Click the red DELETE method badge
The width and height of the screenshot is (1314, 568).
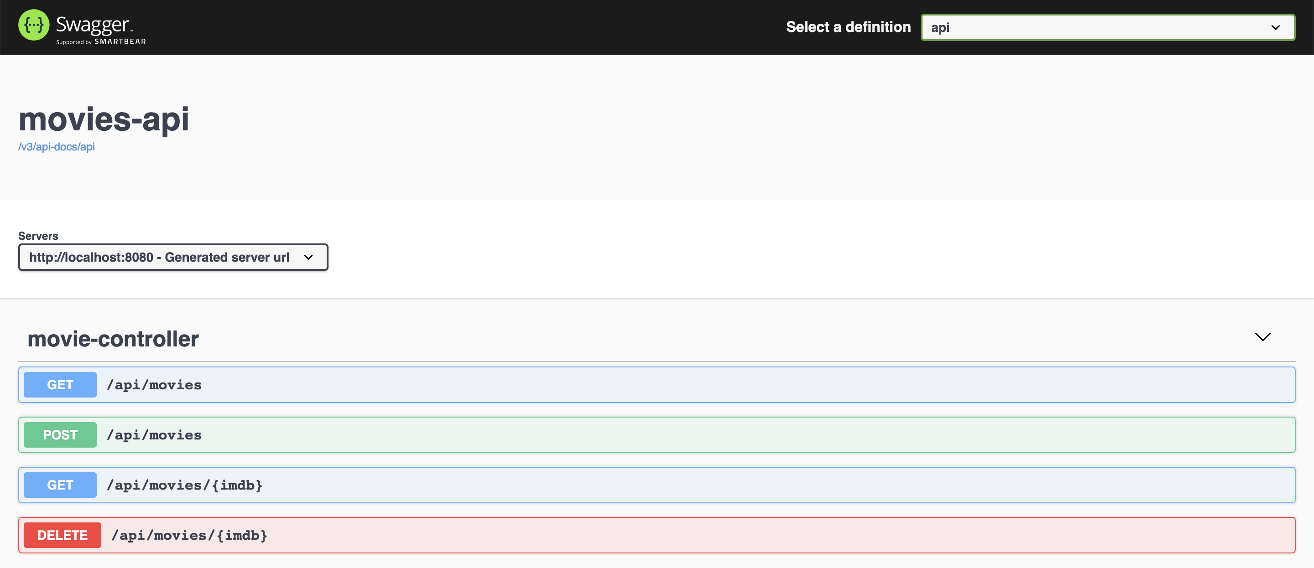click(x=62, y=535)
